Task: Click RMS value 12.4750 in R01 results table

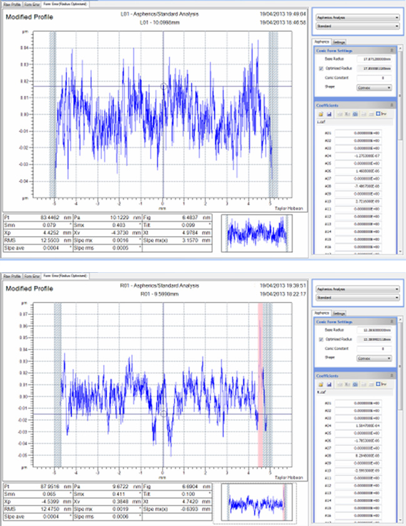Action: pos(49,509)
